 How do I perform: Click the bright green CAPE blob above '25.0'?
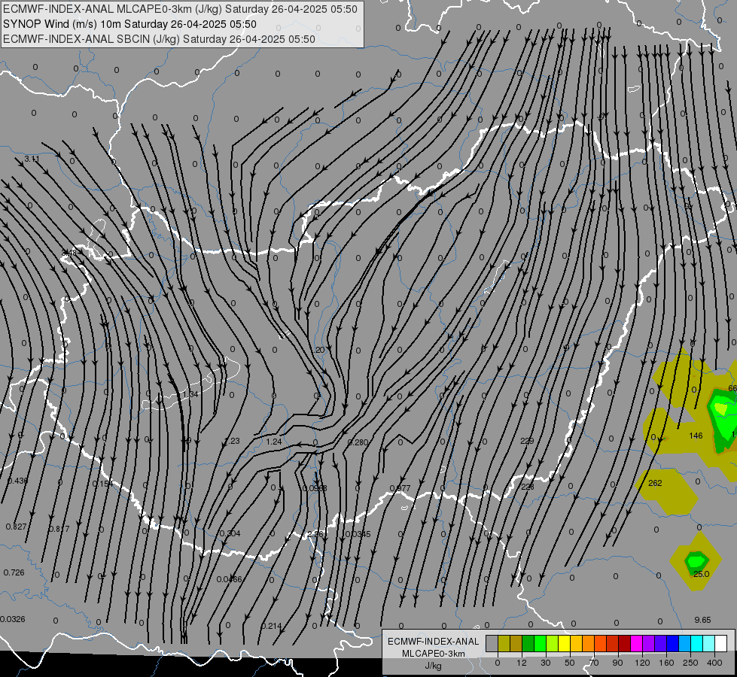tap(696, 560)
